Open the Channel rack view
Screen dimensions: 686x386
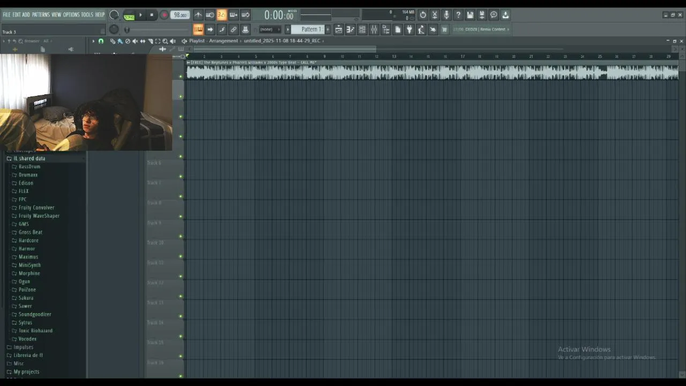tap(362, 29)
